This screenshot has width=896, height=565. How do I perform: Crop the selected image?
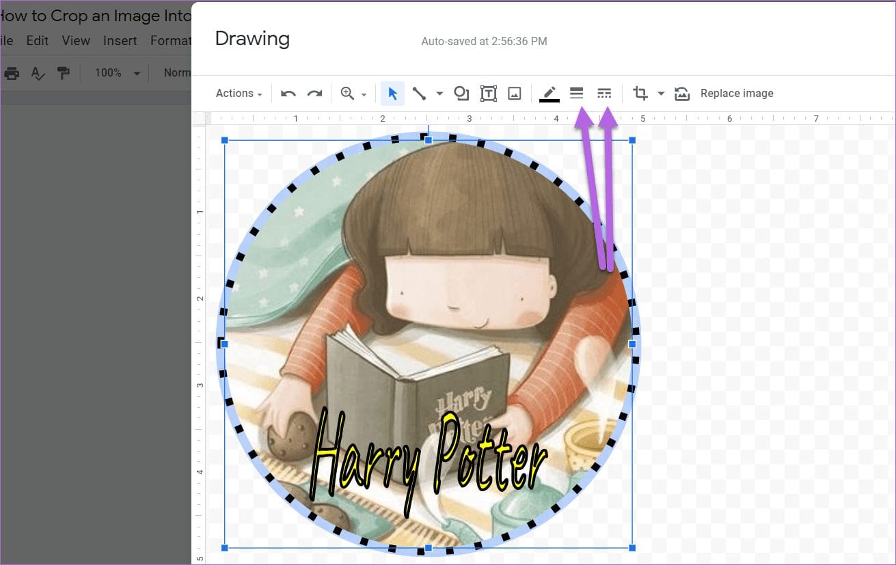pos(640,93)
